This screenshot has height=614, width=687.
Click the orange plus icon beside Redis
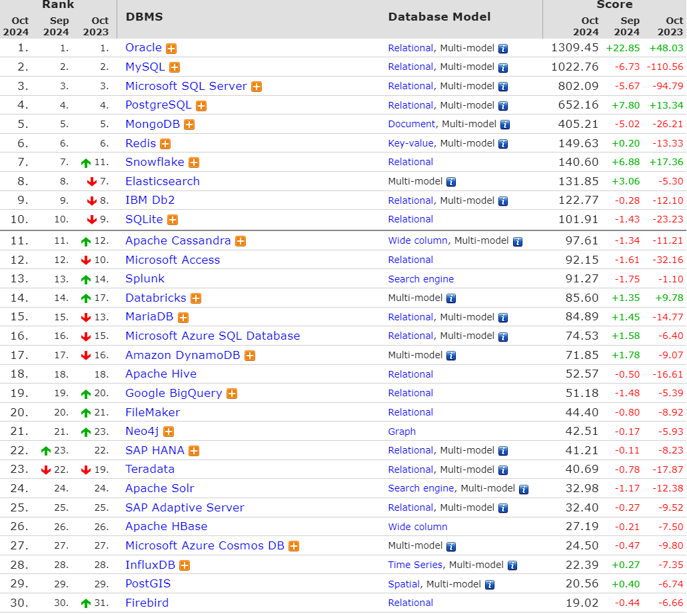click(x=165, y=144)
